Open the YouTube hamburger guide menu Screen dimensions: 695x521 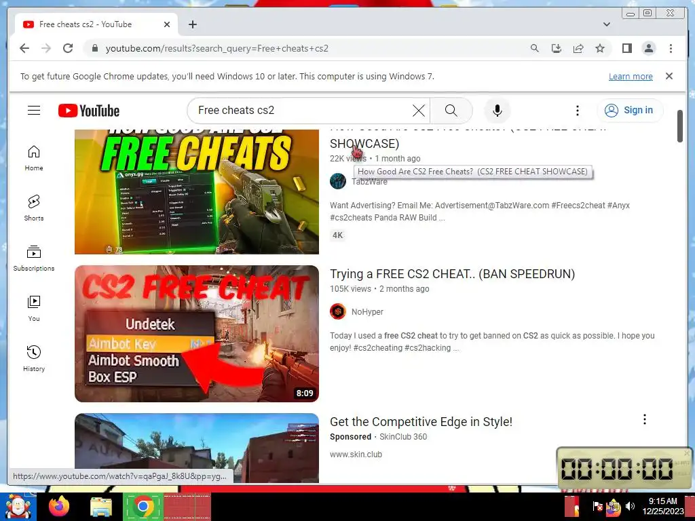(34, 111)
